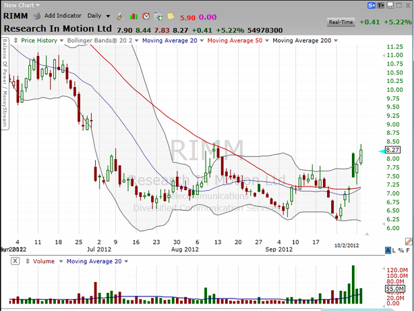Click the add-to-watchlist calendar icon
The width and height of the screenshot is (414, 311).
pyautogui.click(x=159, y=16)
